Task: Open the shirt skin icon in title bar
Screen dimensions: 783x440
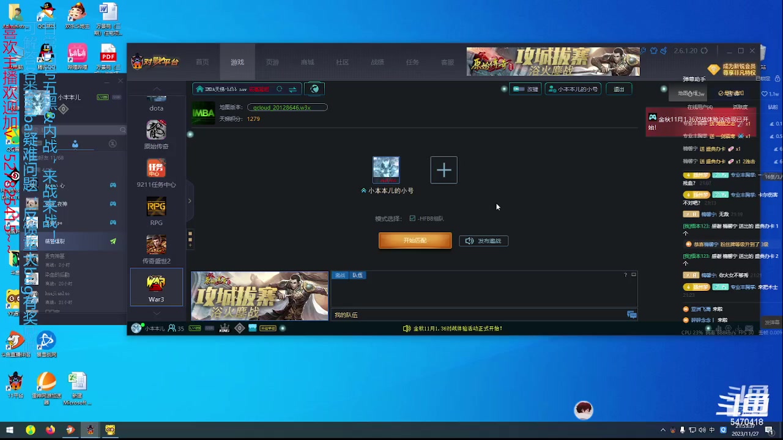Action: pyautogui.click(x=653, y=51)
